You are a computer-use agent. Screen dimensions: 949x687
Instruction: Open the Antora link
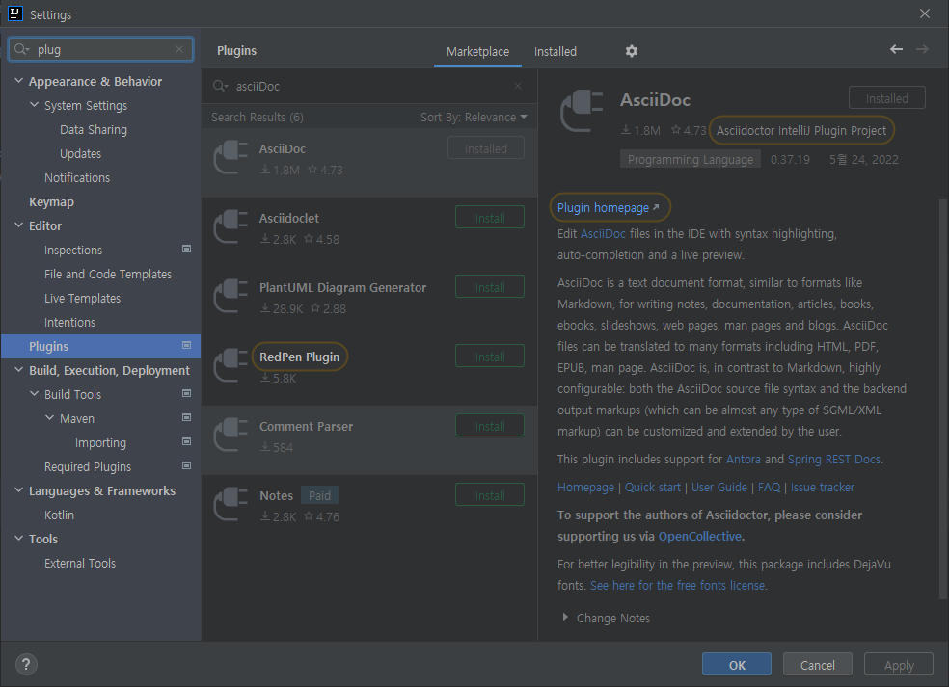pos(744,460)
